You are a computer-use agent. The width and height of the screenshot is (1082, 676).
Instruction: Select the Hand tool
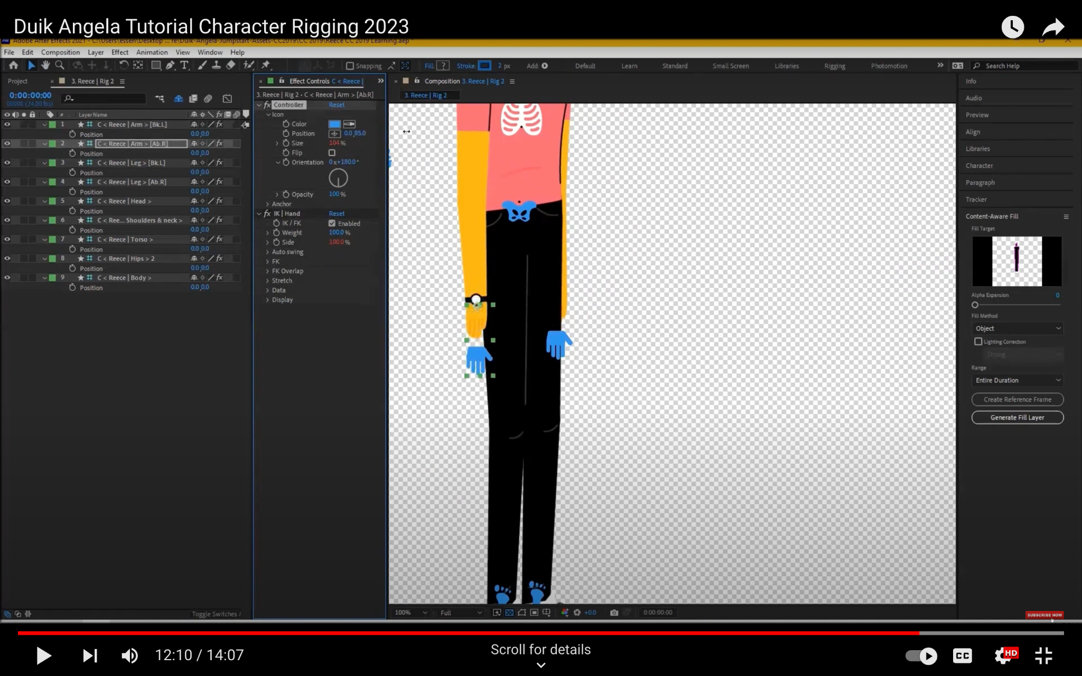pyautogui.click(x=45, y=65)
